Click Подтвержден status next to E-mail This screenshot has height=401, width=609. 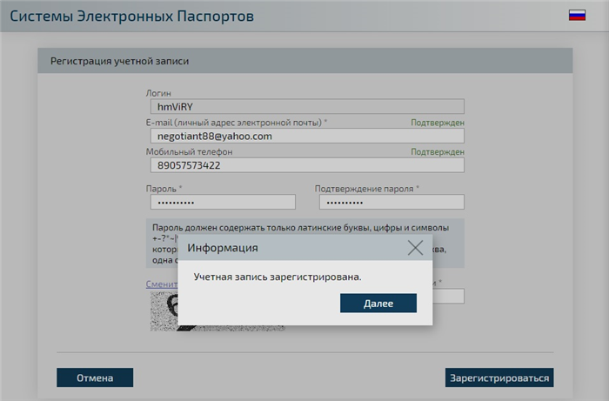(x=438, y=123)
